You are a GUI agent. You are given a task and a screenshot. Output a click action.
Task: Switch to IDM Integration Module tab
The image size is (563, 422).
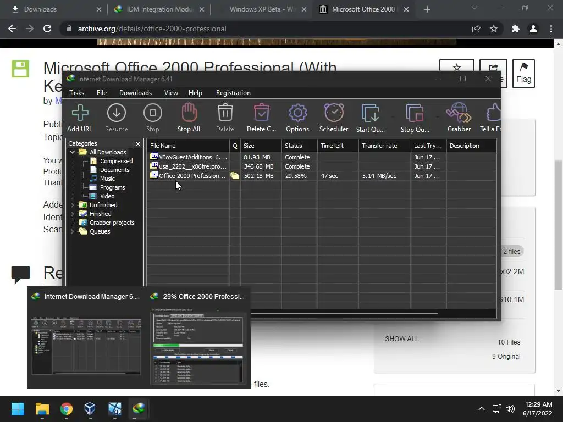click(x=158, y=9)
